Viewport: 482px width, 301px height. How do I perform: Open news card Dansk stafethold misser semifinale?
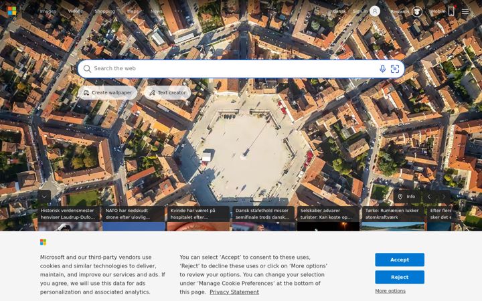[x=264, y=218]
